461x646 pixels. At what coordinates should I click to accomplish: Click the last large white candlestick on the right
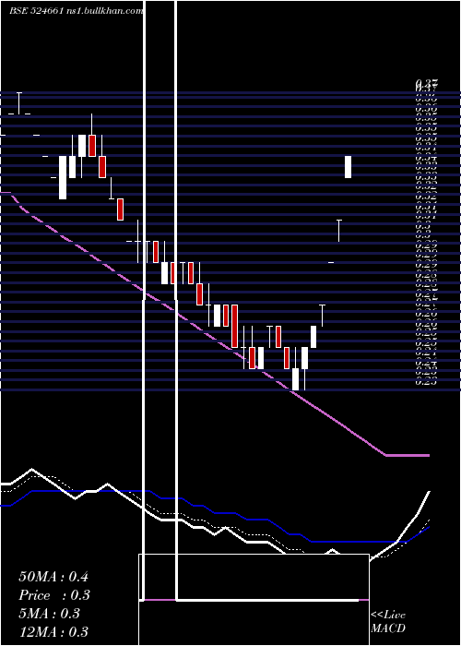click(x=348, y=167)
